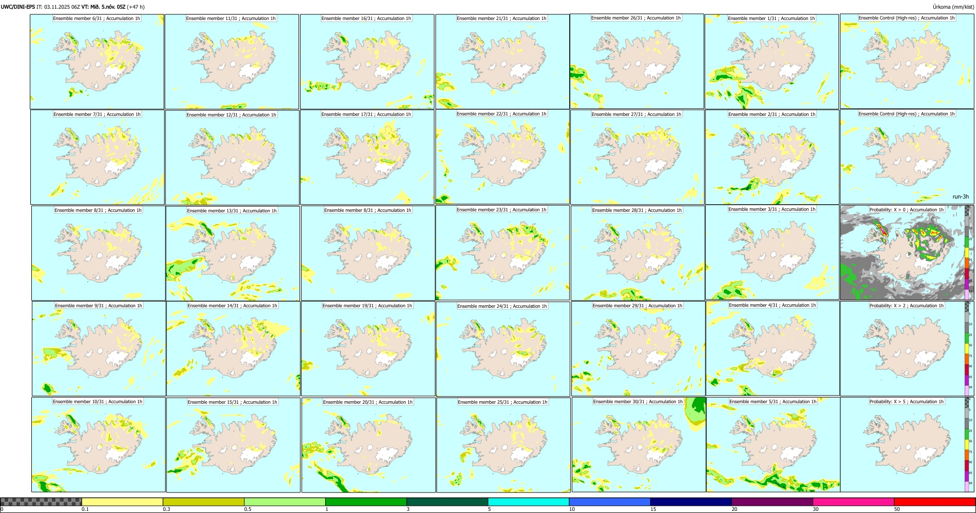Select the Ensemble member 10/31 map
The height and width of the screenshot is (513, 976).
point(99,445)
